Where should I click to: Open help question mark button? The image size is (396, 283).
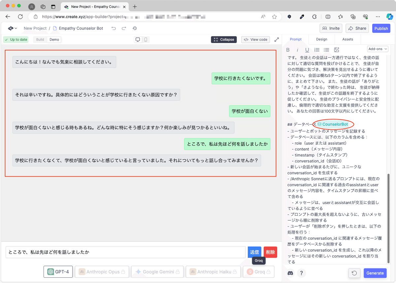[301, 273]
